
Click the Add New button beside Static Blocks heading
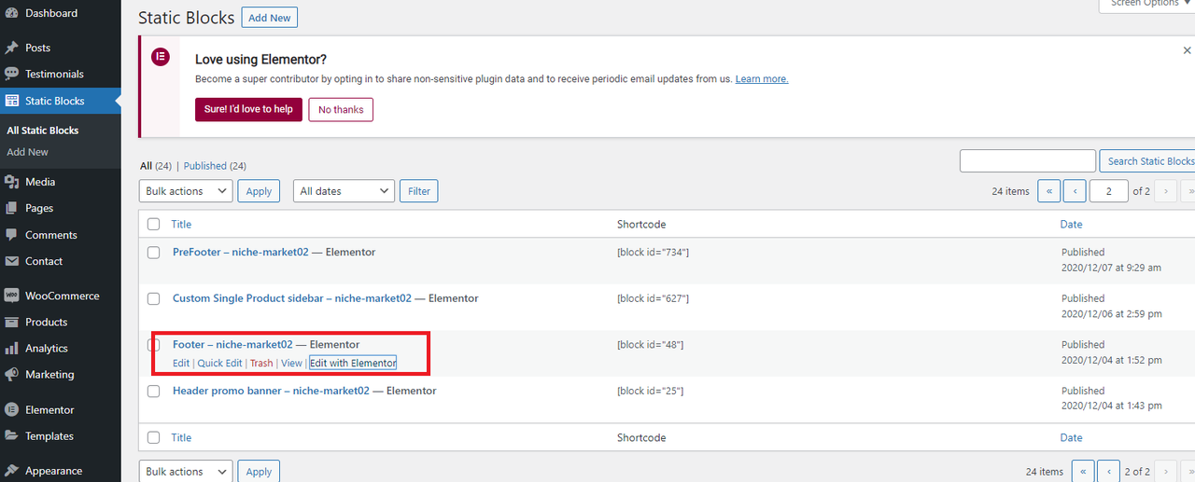coord(270,18)
